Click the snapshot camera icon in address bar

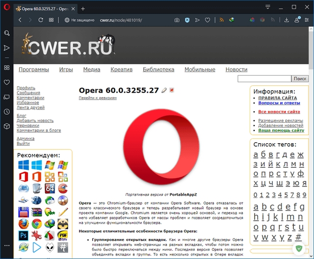[x=177, y=20]
